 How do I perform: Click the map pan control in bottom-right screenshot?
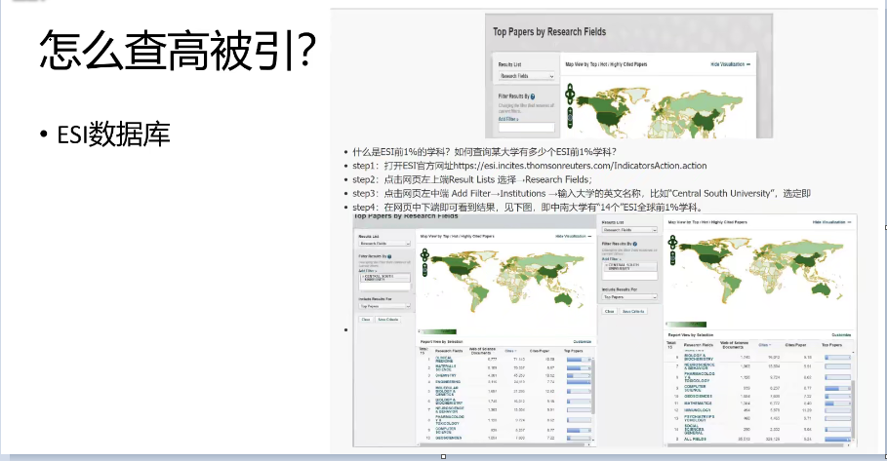[x=674, y=241]
